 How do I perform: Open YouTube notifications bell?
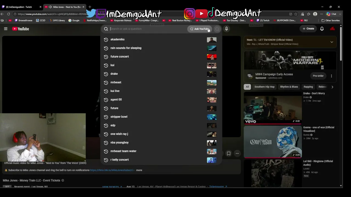(x=322, y=29)
